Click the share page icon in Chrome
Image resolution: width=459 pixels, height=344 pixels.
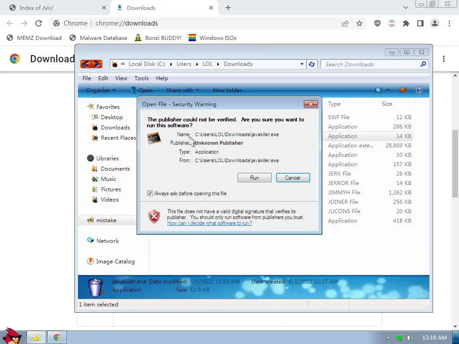pos(345,23)
